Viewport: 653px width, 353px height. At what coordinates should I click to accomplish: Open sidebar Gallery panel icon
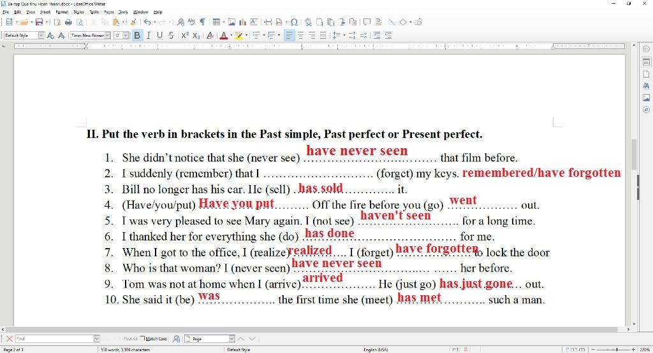click(646, 97)
